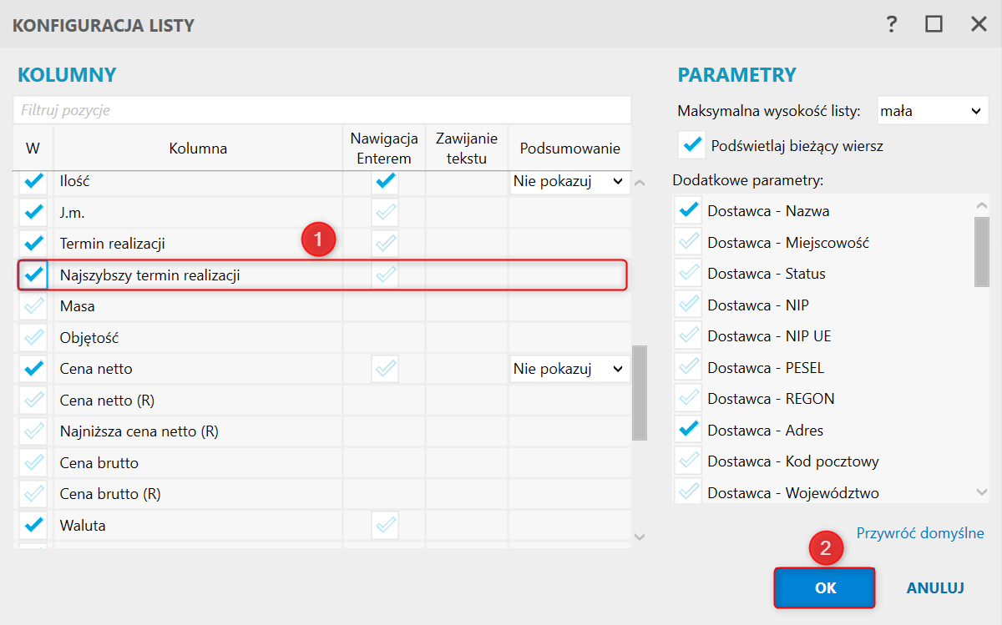Screen dimensions: 1002x625
Task: Close the Konfiguracja listy dialog
Action: click(x=979, y=24)
